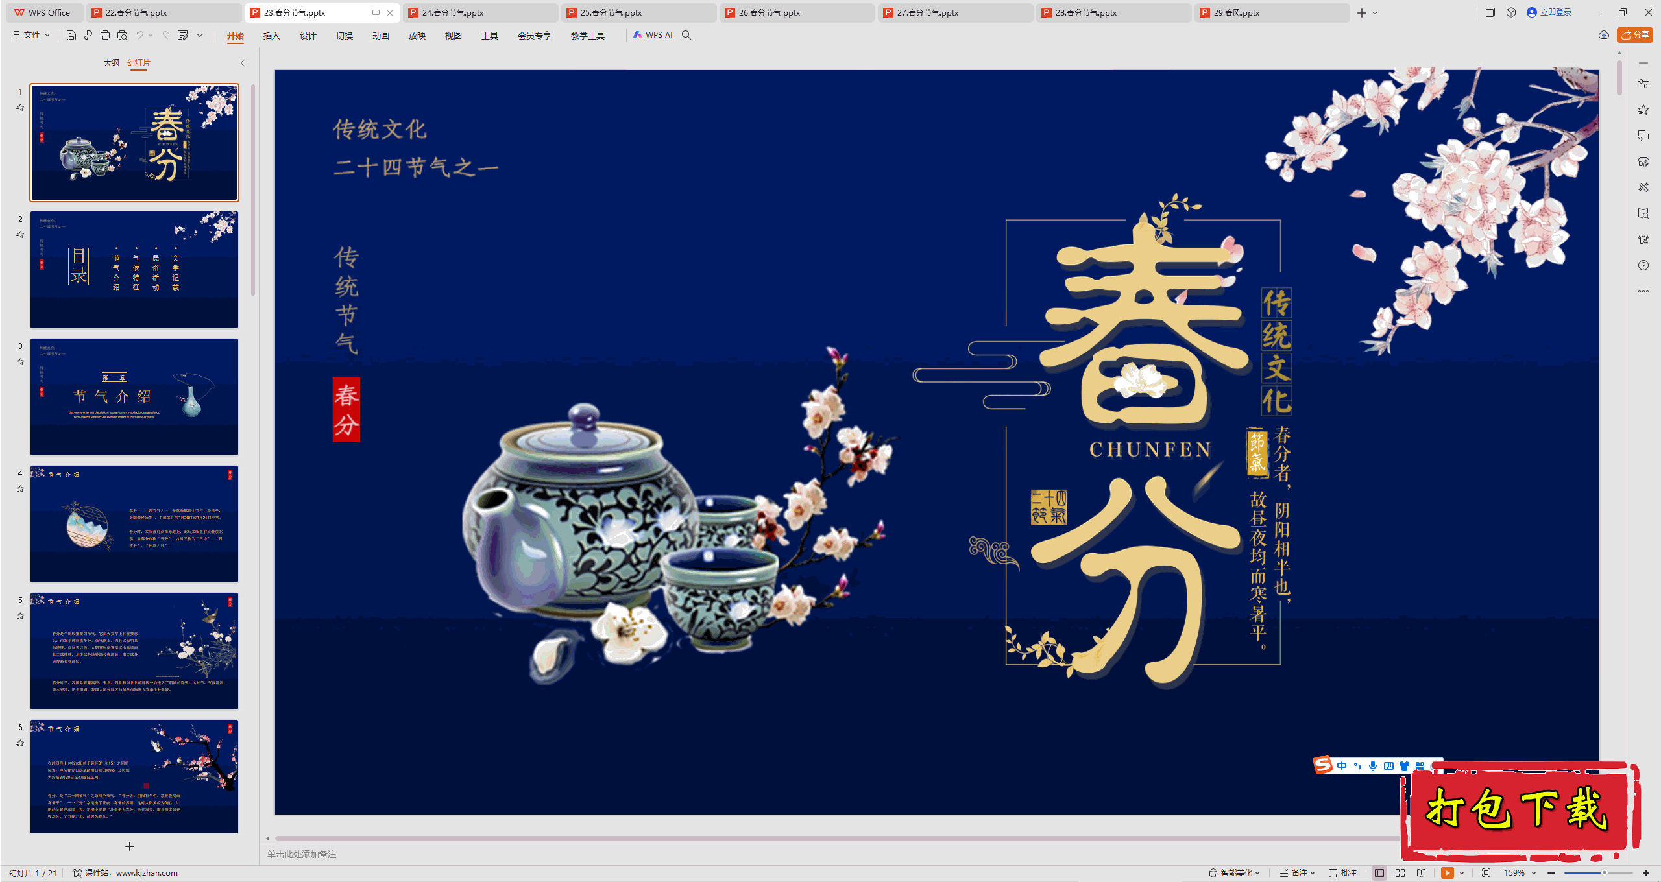
Task: Open the tab list dropdown arrow beside the new tab plus
Action: point(1375,13)
